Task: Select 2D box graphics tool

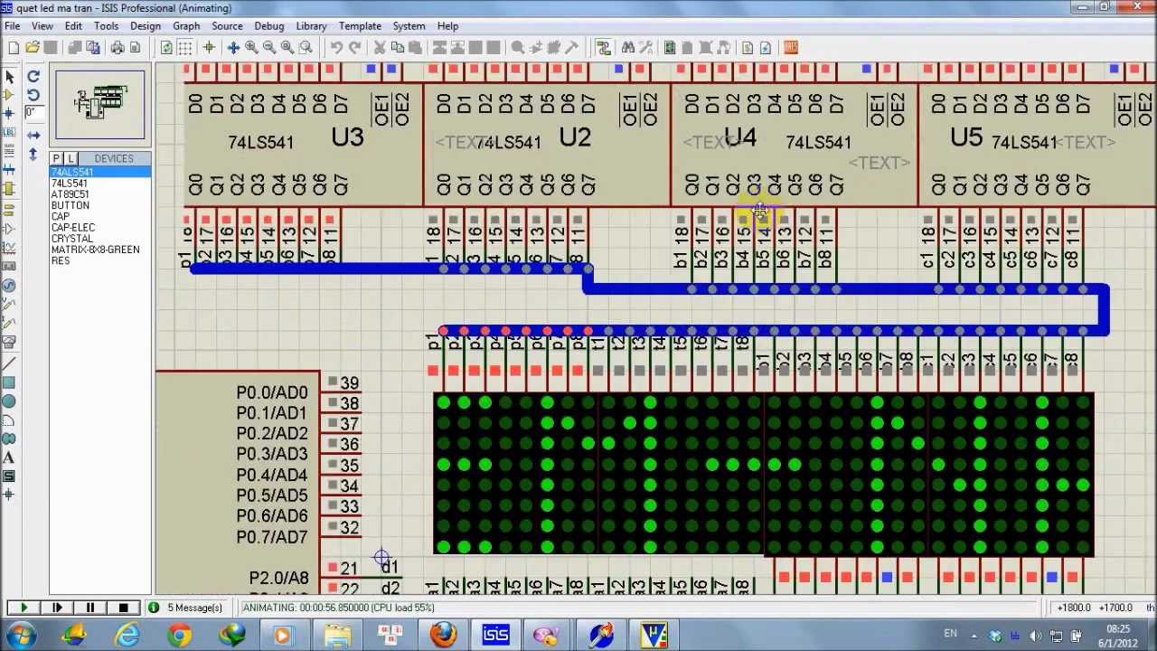Action: [x=9, y=382]
